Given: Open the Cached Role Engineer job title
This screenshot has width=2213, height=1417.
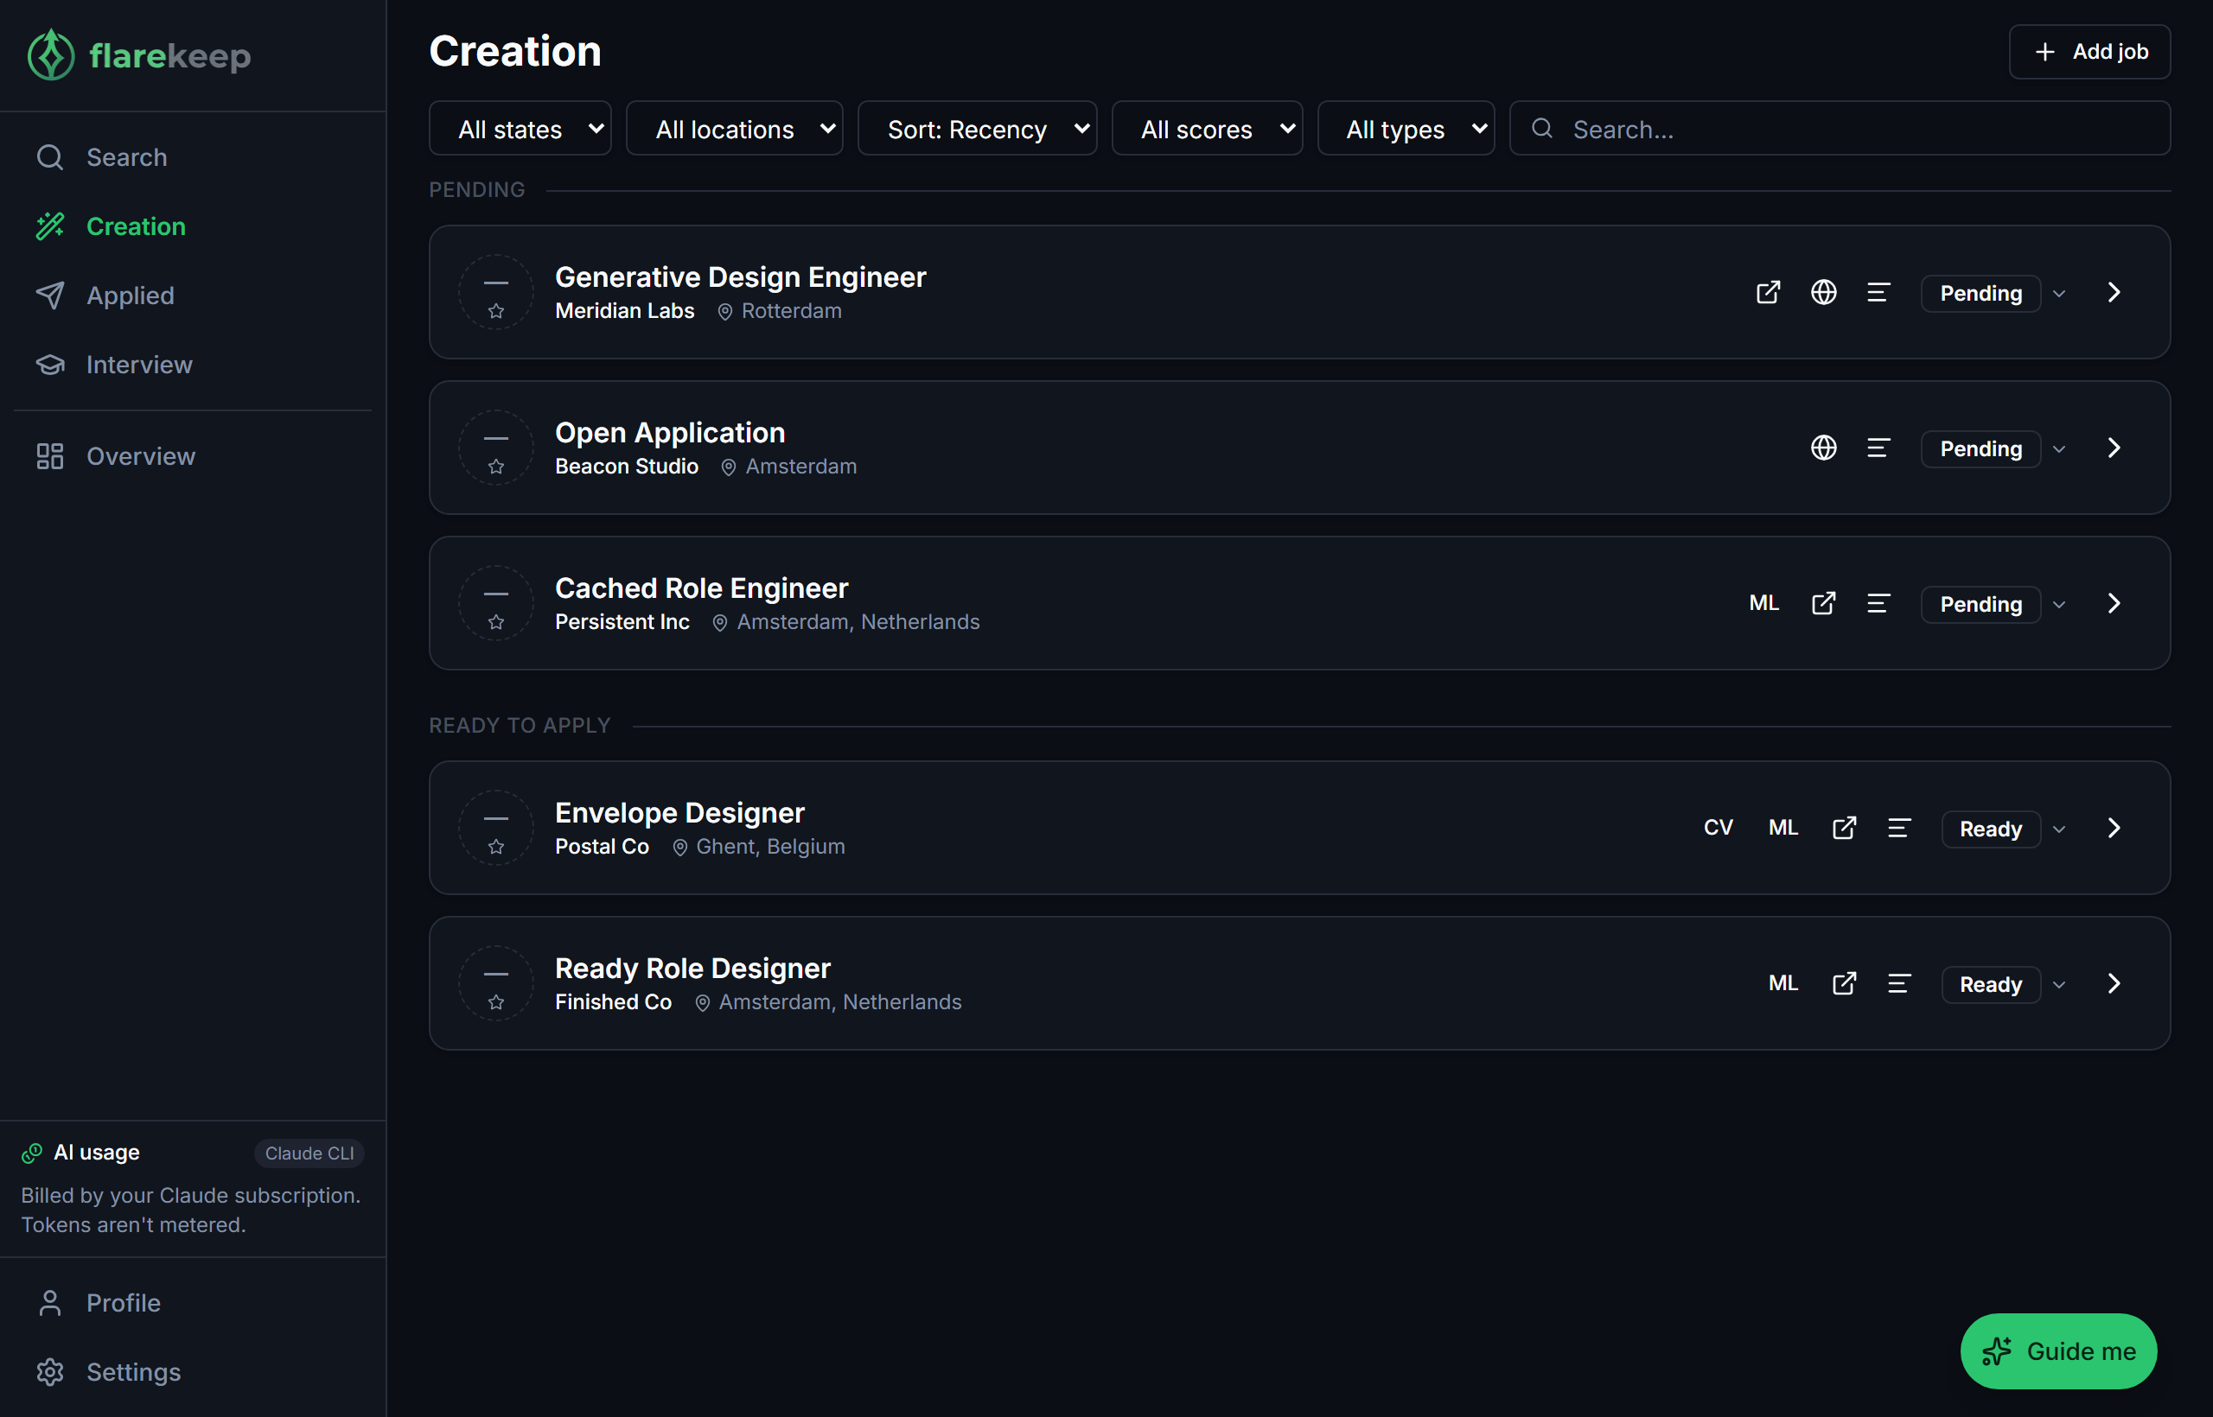Looking at the screenshot, I should click(x=701, y=588).
